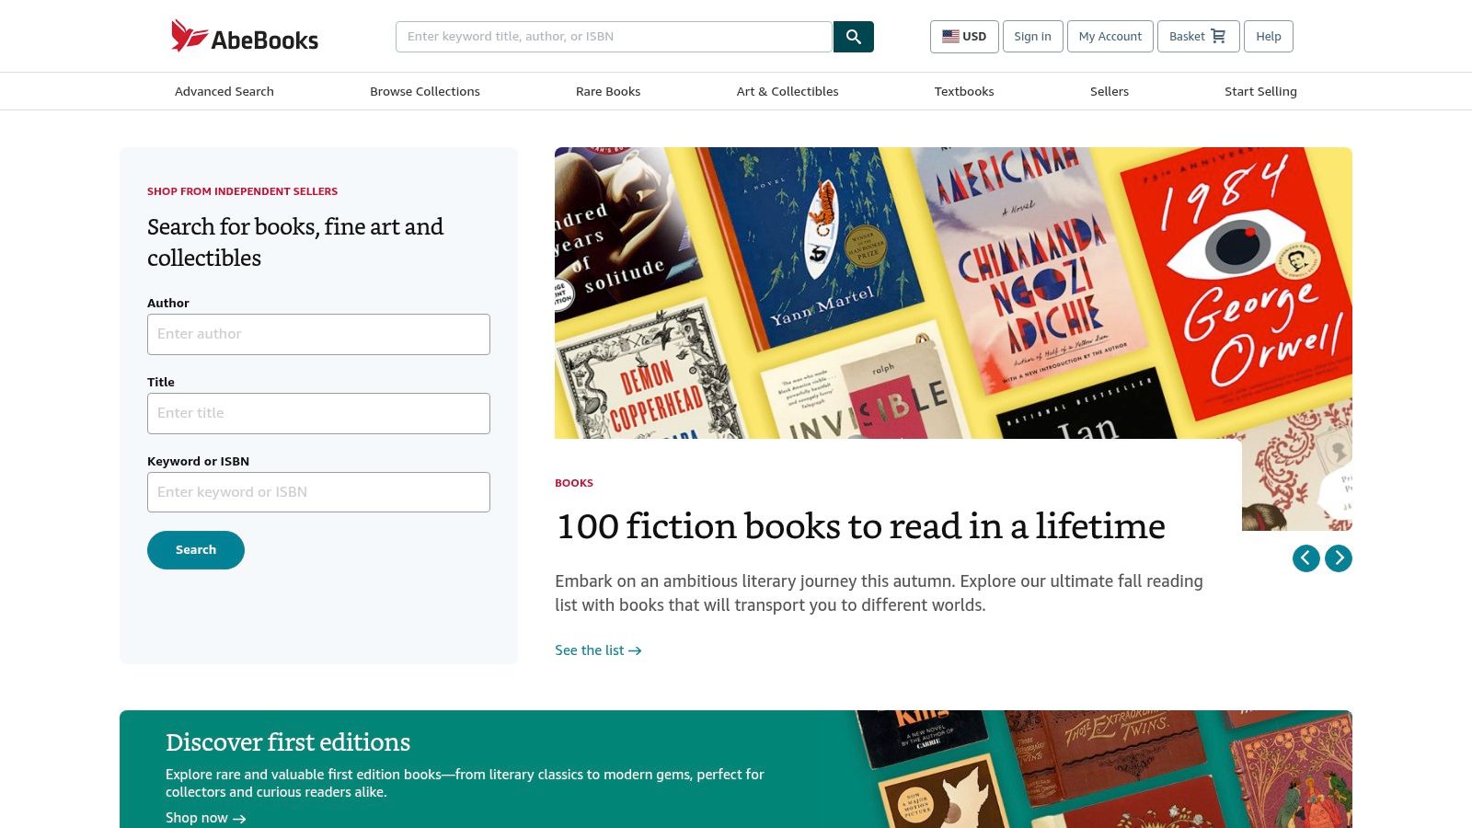Go to the previous carousel slide

pos(1305,558)
